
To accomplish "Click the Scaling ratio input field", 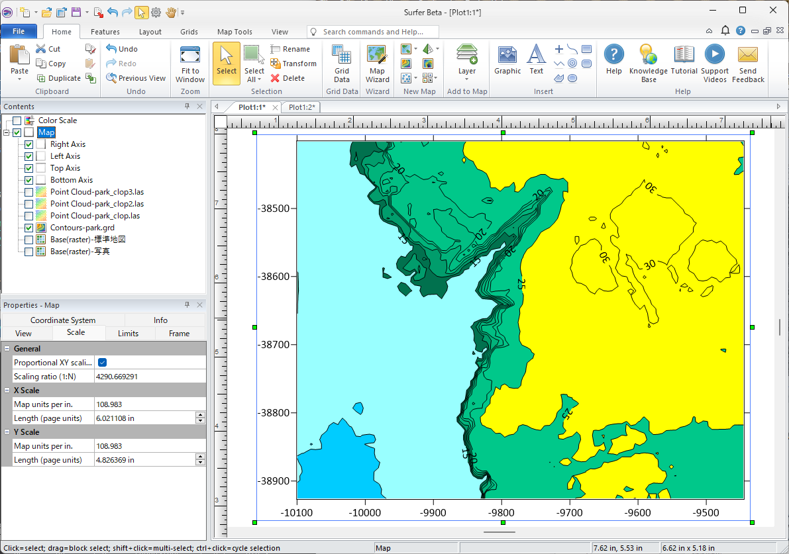I will point(149,376).
